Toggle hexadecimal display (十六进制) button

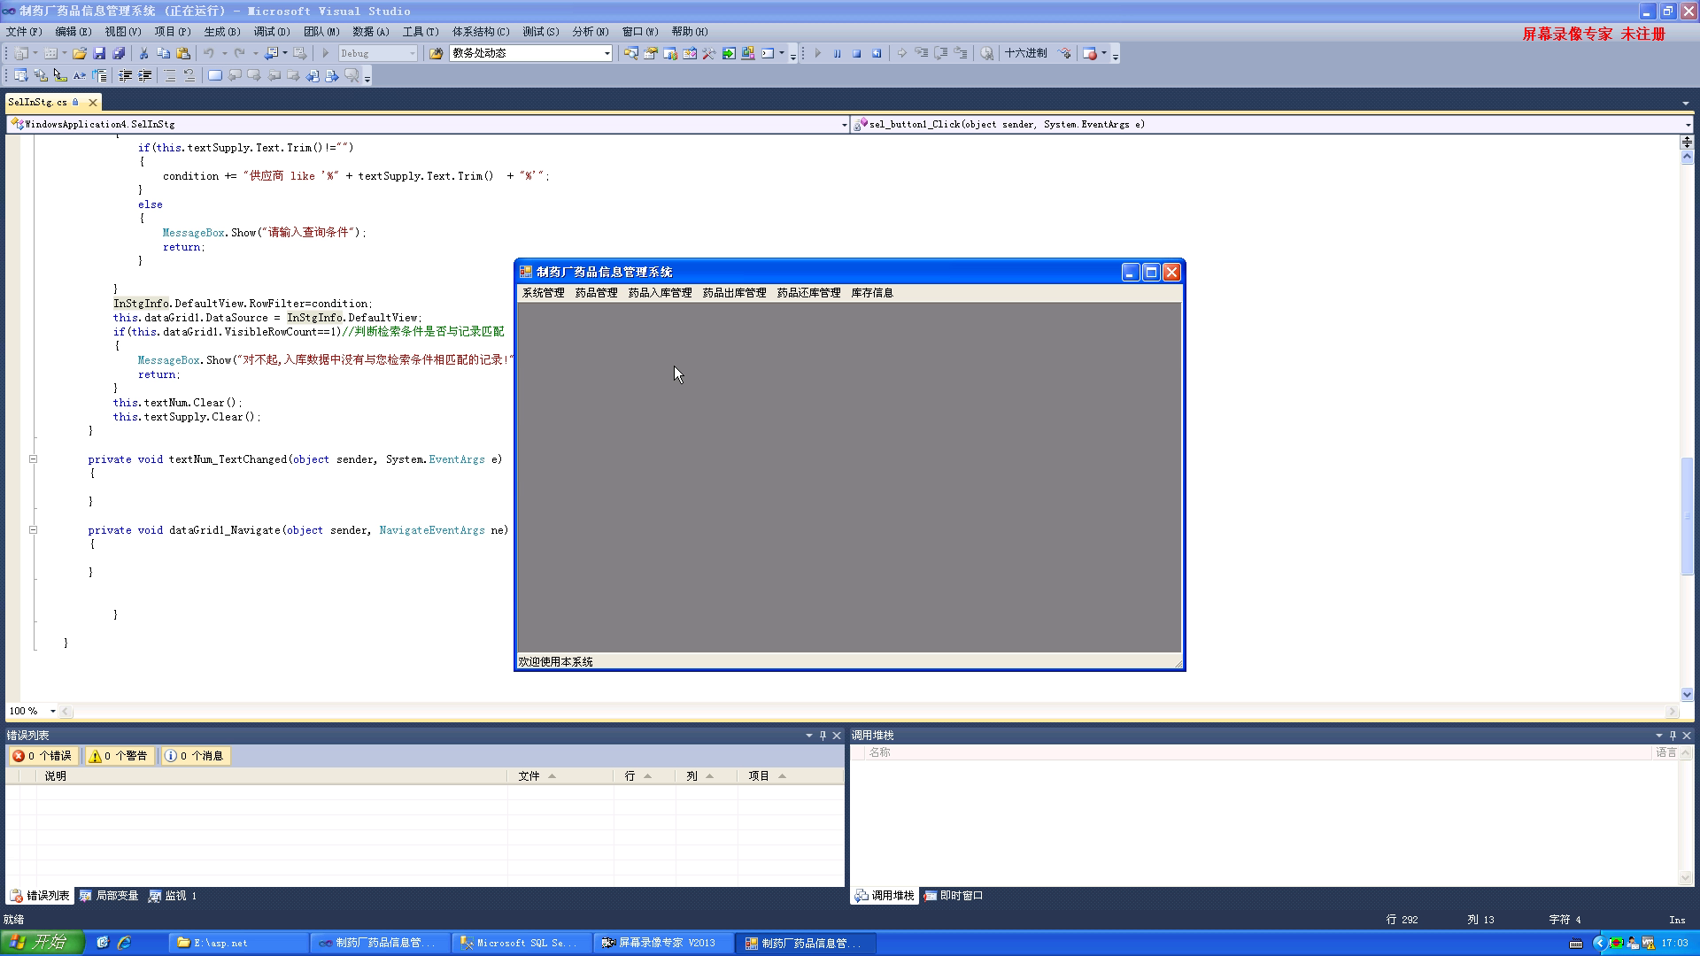(x=1025, y=53)
